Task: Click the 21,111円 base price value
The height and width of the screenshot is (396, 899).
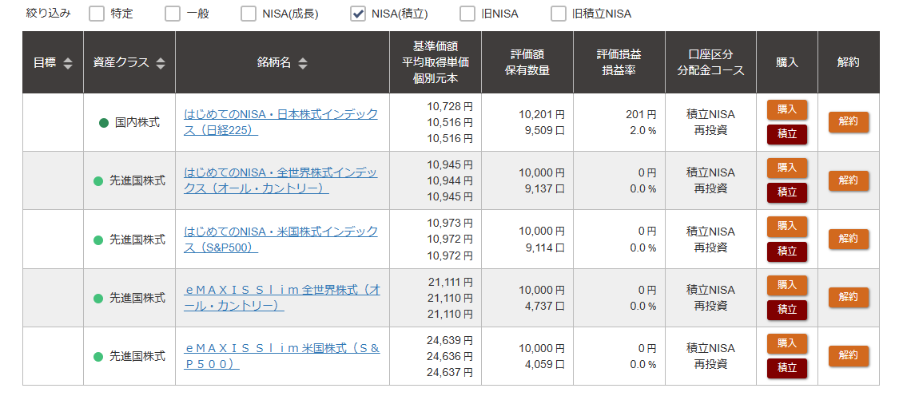Action: (x=450, y=282)
